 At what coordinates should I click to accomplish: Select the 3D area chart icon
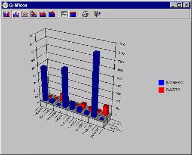tap(52, 14)
